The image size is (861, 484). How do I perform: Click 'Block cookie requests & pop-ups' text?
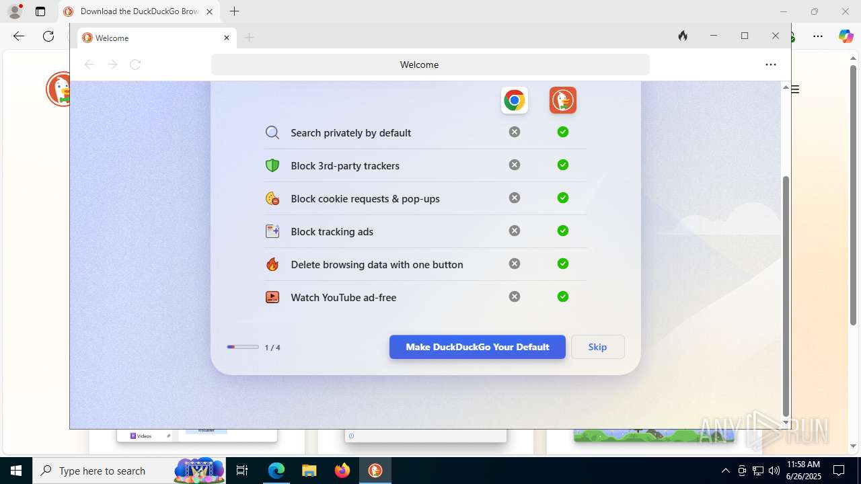[x=365, y=199]
